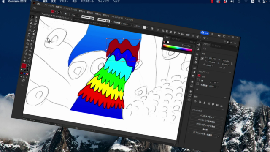The height and width of the screenshot is (152, 270).
Task: Click the blue share button
Action: coord(205,33)
